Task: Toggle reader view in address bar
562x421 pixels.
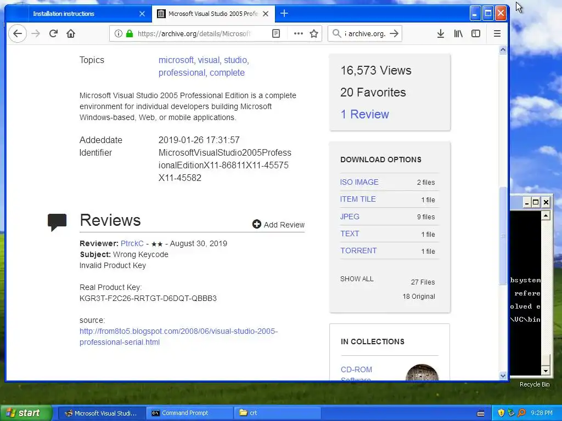Action: click(276, 33)
